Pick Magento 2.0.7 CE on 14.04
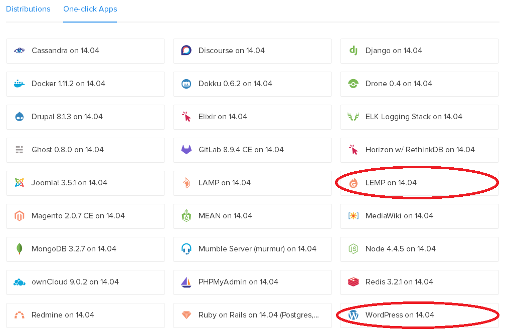 pyautogui.click(x=86, y=216)
